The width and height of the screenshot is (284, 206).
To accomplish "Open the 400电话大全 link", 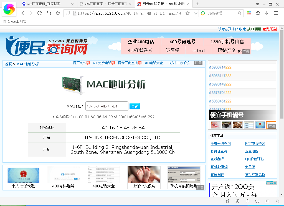I will point(154,63).
